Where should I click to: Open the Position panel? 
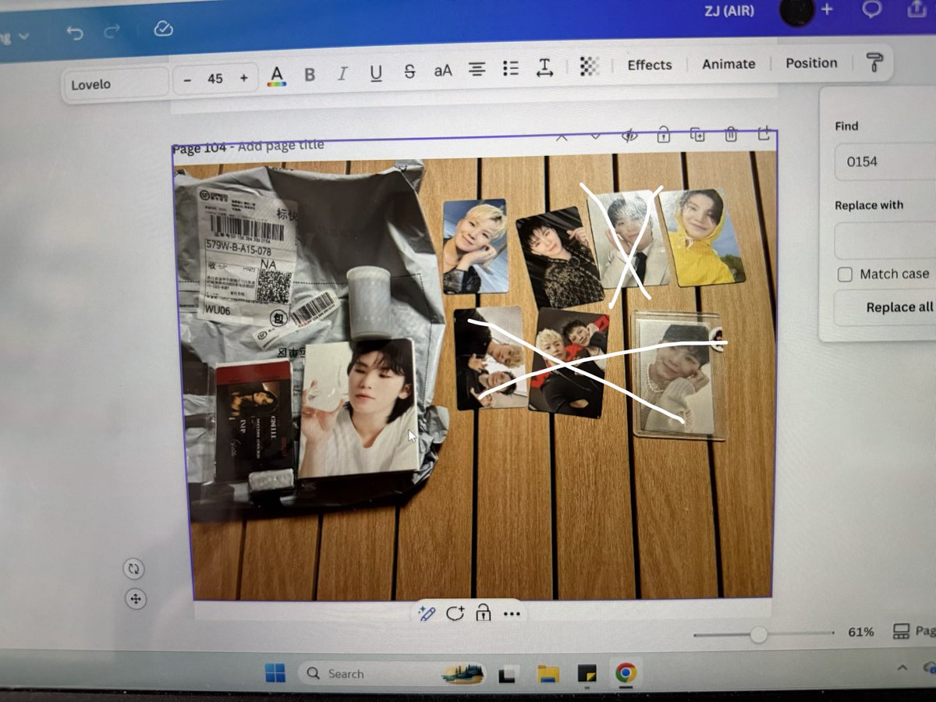click(x=811, y=63)
